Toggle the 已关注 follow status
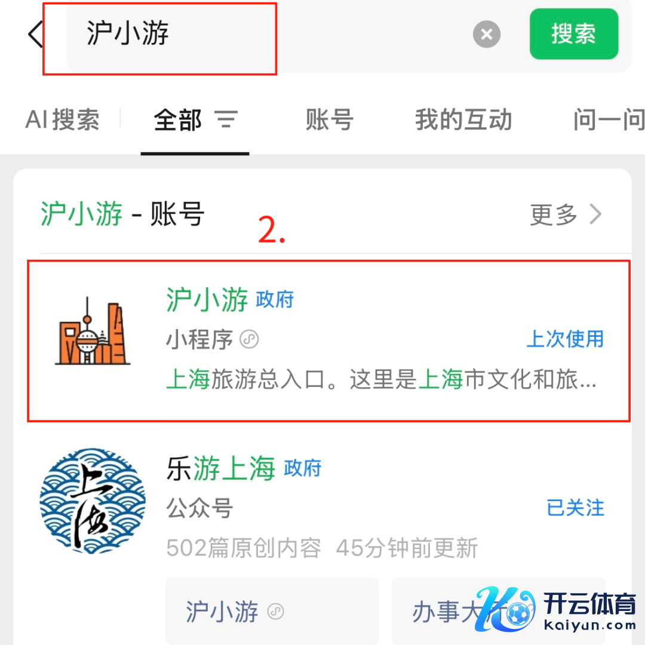Image resolution: width=645 pixels, height=645 pixels. pos(576,508)
